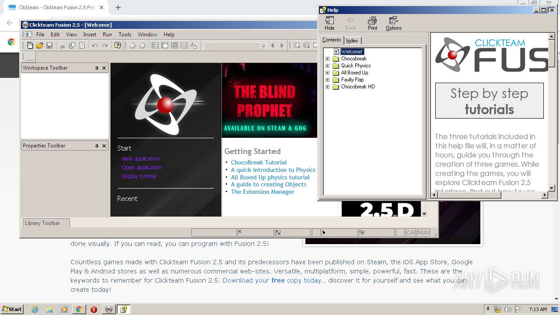The width and height of the screenshot is (560, 315).
Task: Open A guide to creating Objects link
Action: (x=268, y=184)
